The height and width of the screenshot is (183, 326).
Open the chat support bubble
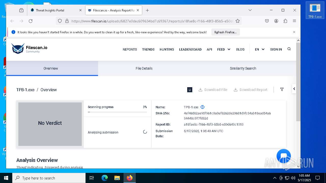(x=284, y=156)
